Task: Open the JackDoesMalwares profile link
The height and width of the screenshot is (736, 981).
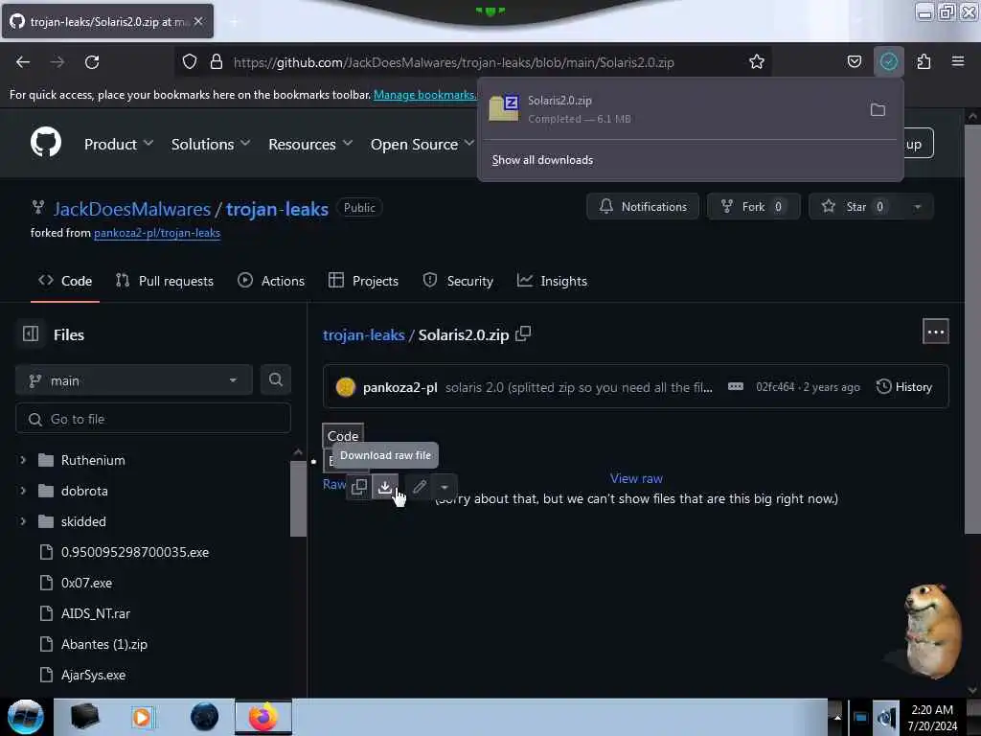Action: tap(132, 209)
